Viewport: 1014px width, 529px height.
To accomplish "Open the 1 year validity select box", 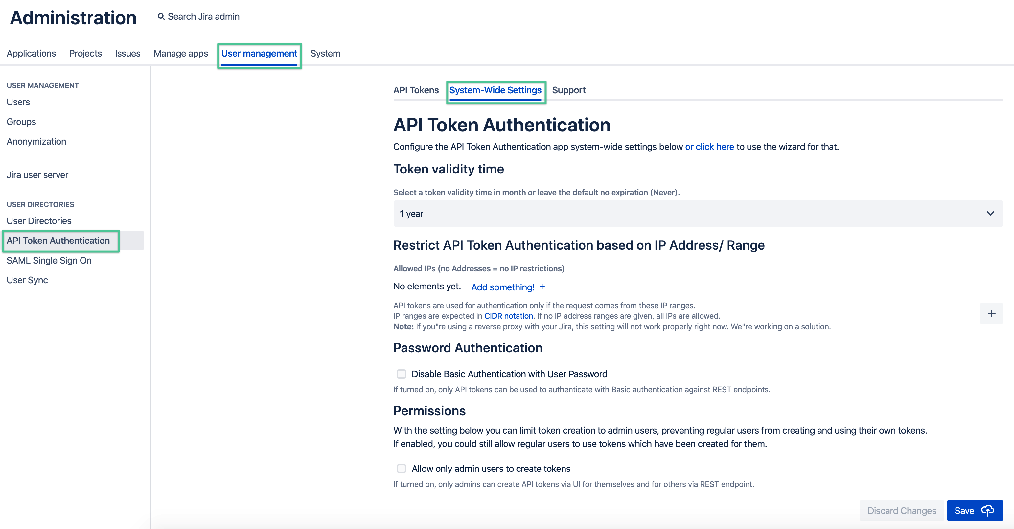I will click(x=698, y=213).
